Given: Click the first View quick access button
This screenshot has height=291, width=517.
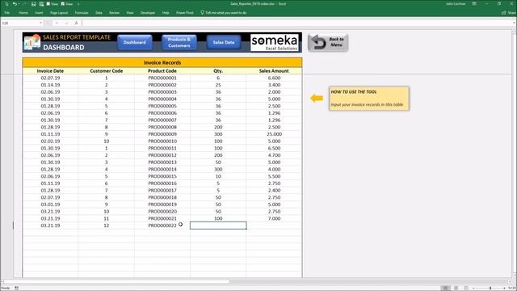Looking at the screenshot, I should coord(52,4).
